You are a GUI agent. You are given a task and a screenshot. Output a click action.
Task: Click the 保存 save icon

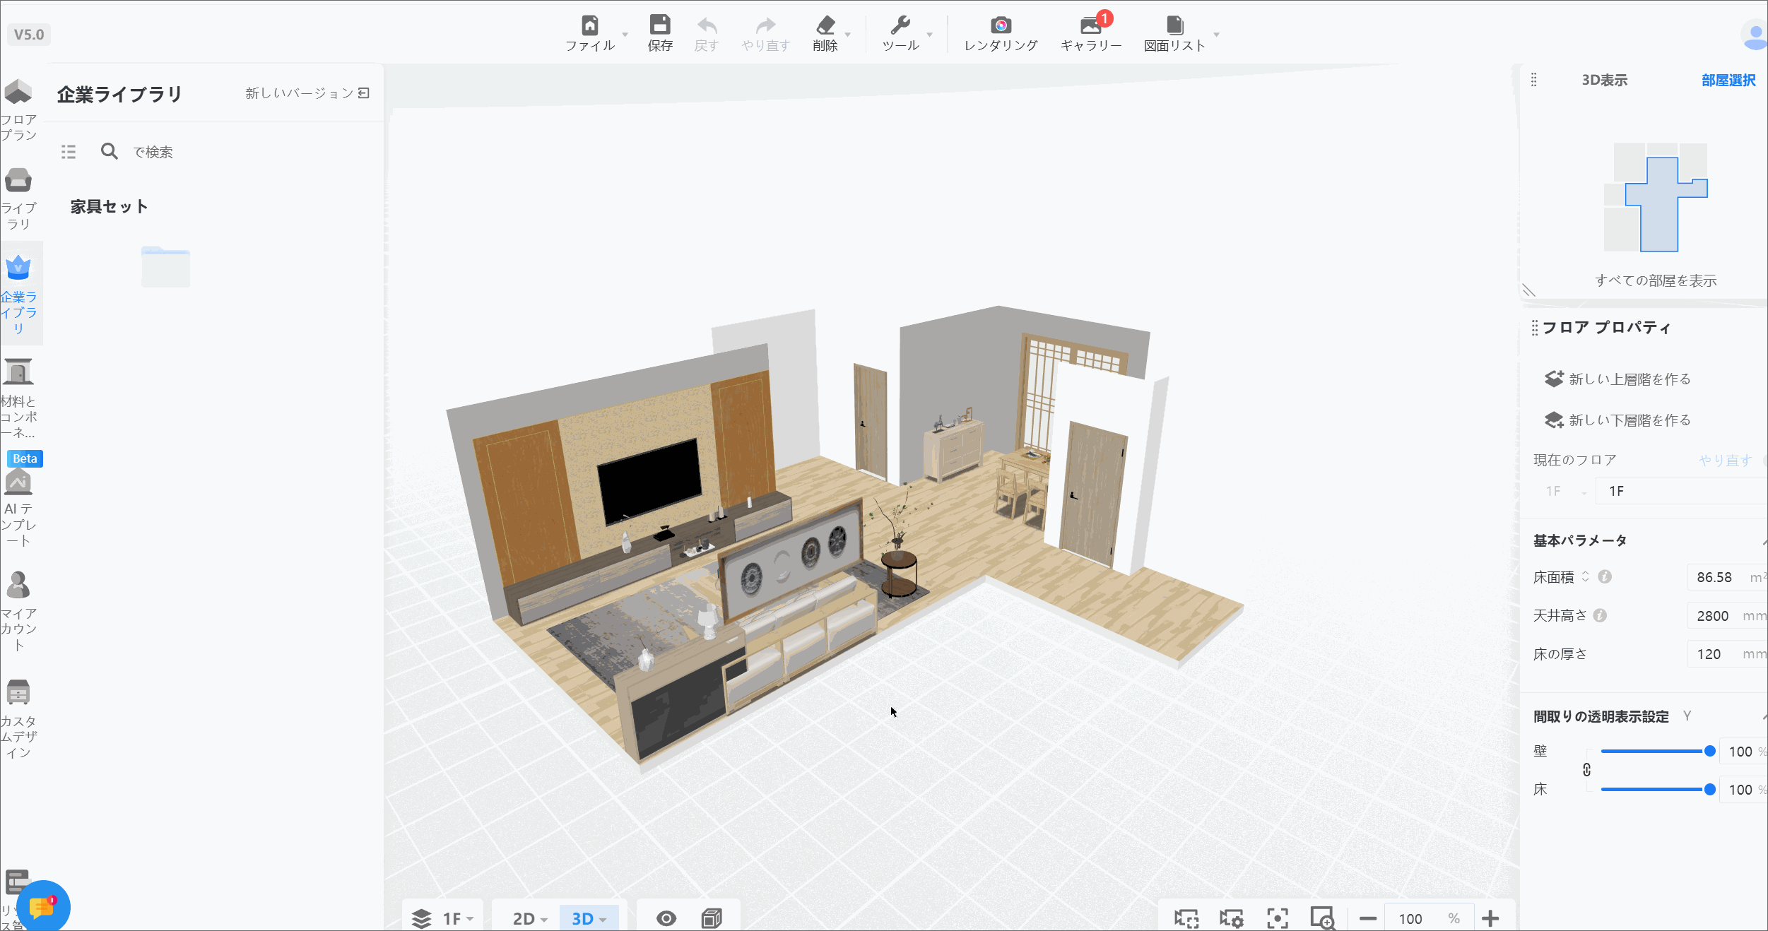click(x=660, y=25)
